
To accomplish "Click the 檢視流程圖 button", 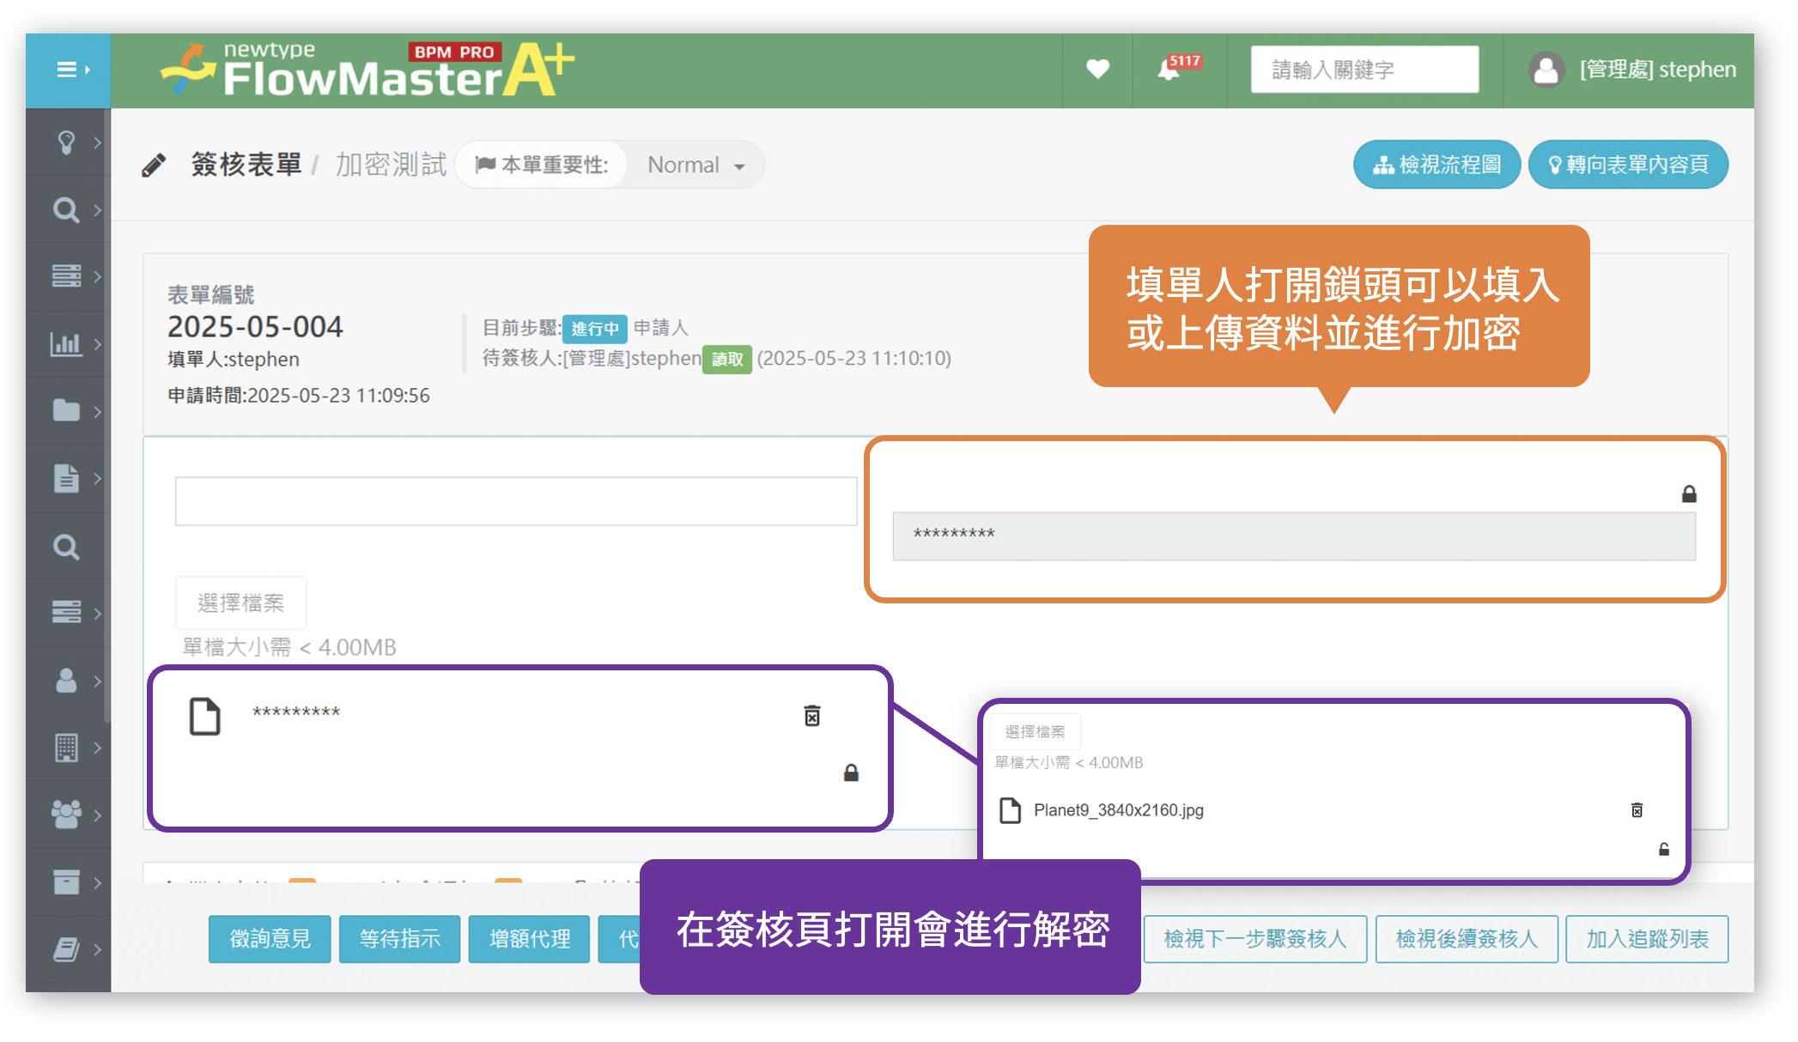I will pos(1436,165).
